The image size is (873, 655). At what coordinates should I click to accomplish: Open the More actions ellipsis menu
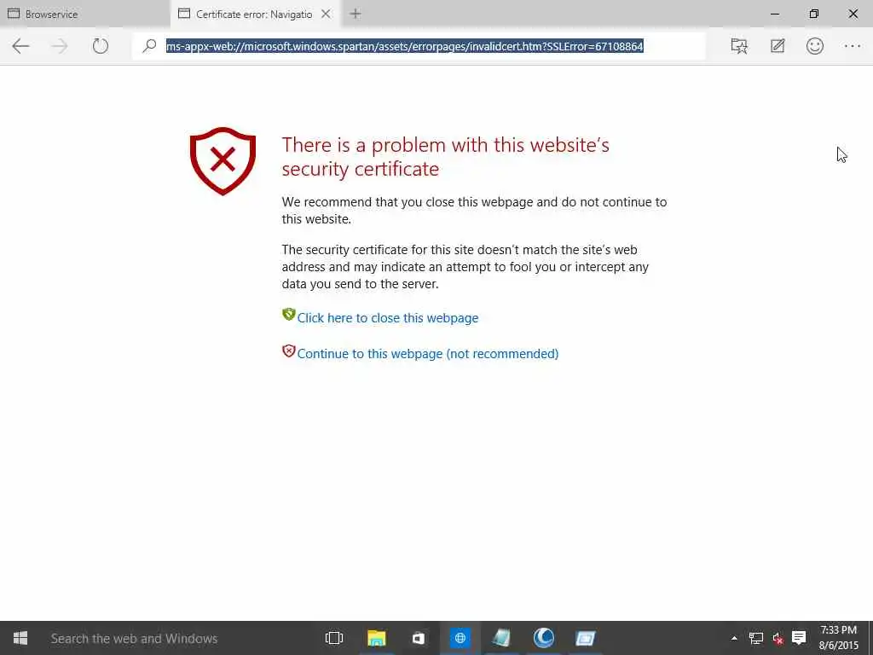click(x=853, y=46)
